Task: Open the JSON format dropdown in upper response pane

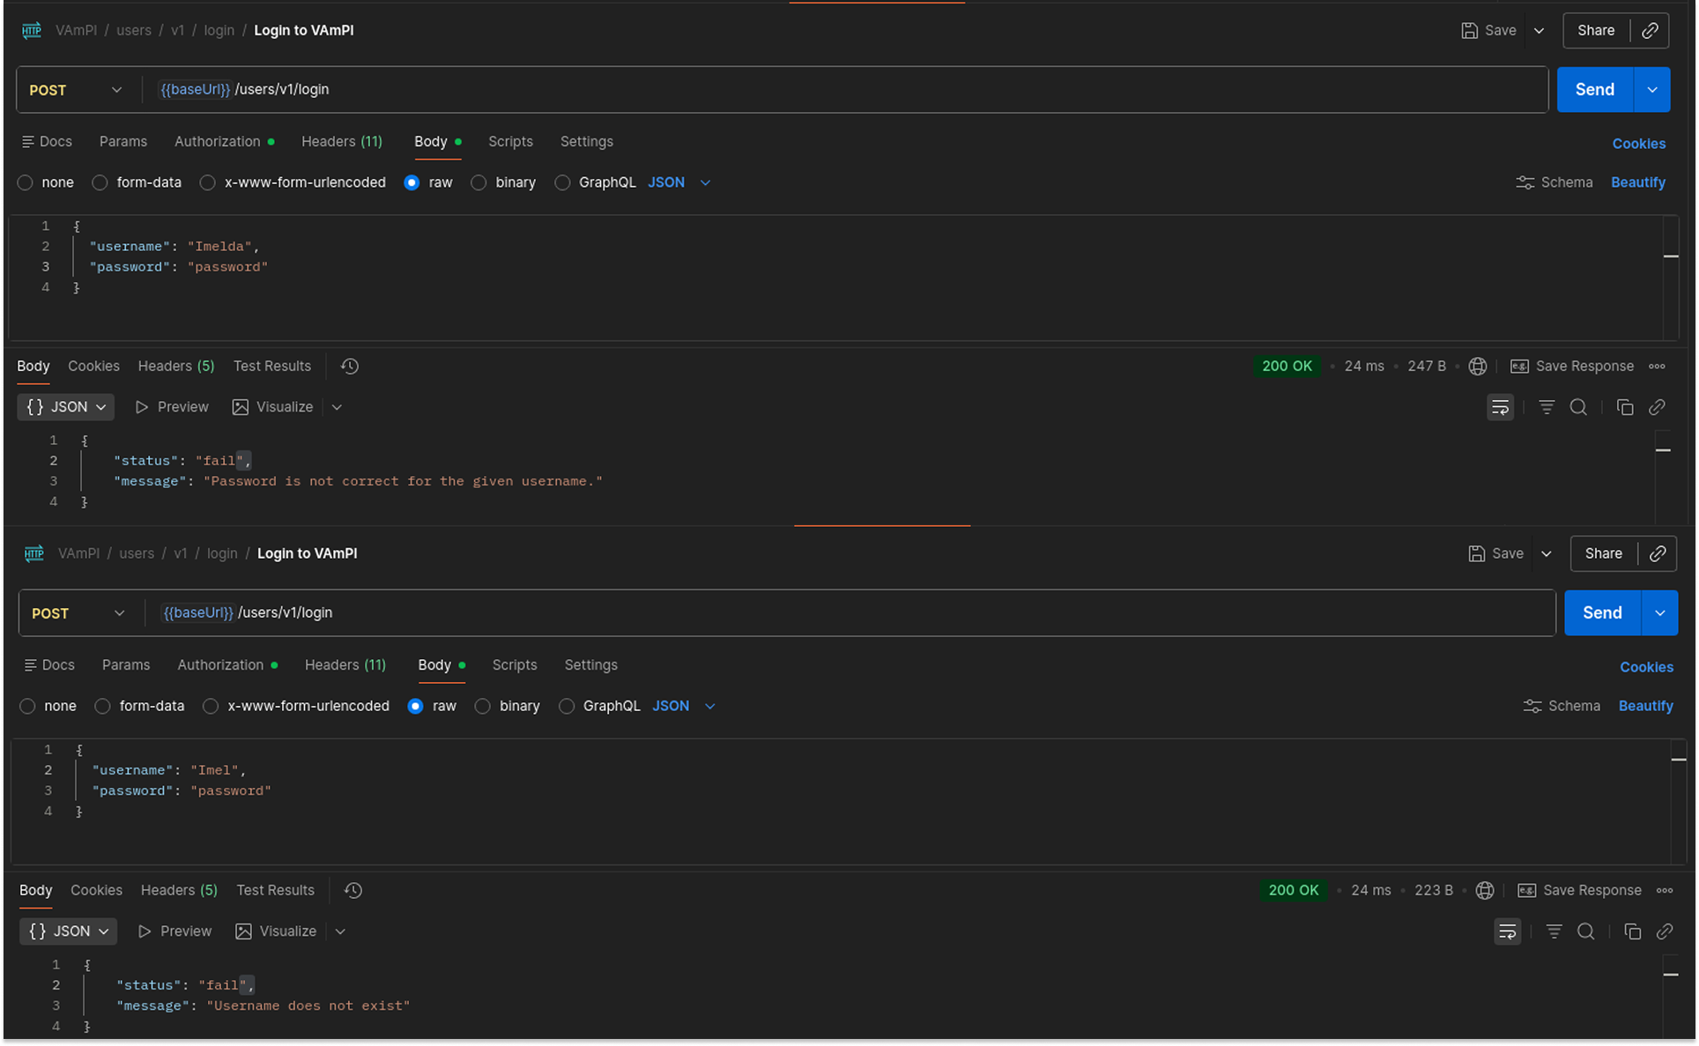Action: tap(66, 407)
